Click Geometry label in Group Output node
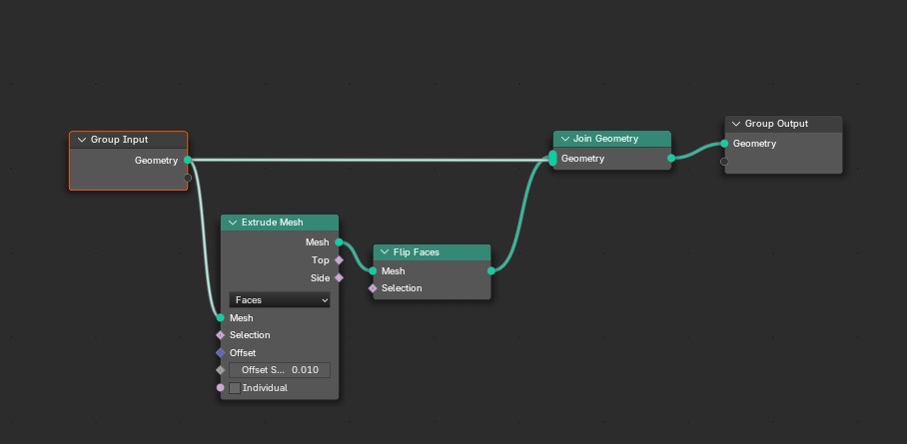Image resolution: width=907 pixels, height=444 pixels. pos(754,144)
